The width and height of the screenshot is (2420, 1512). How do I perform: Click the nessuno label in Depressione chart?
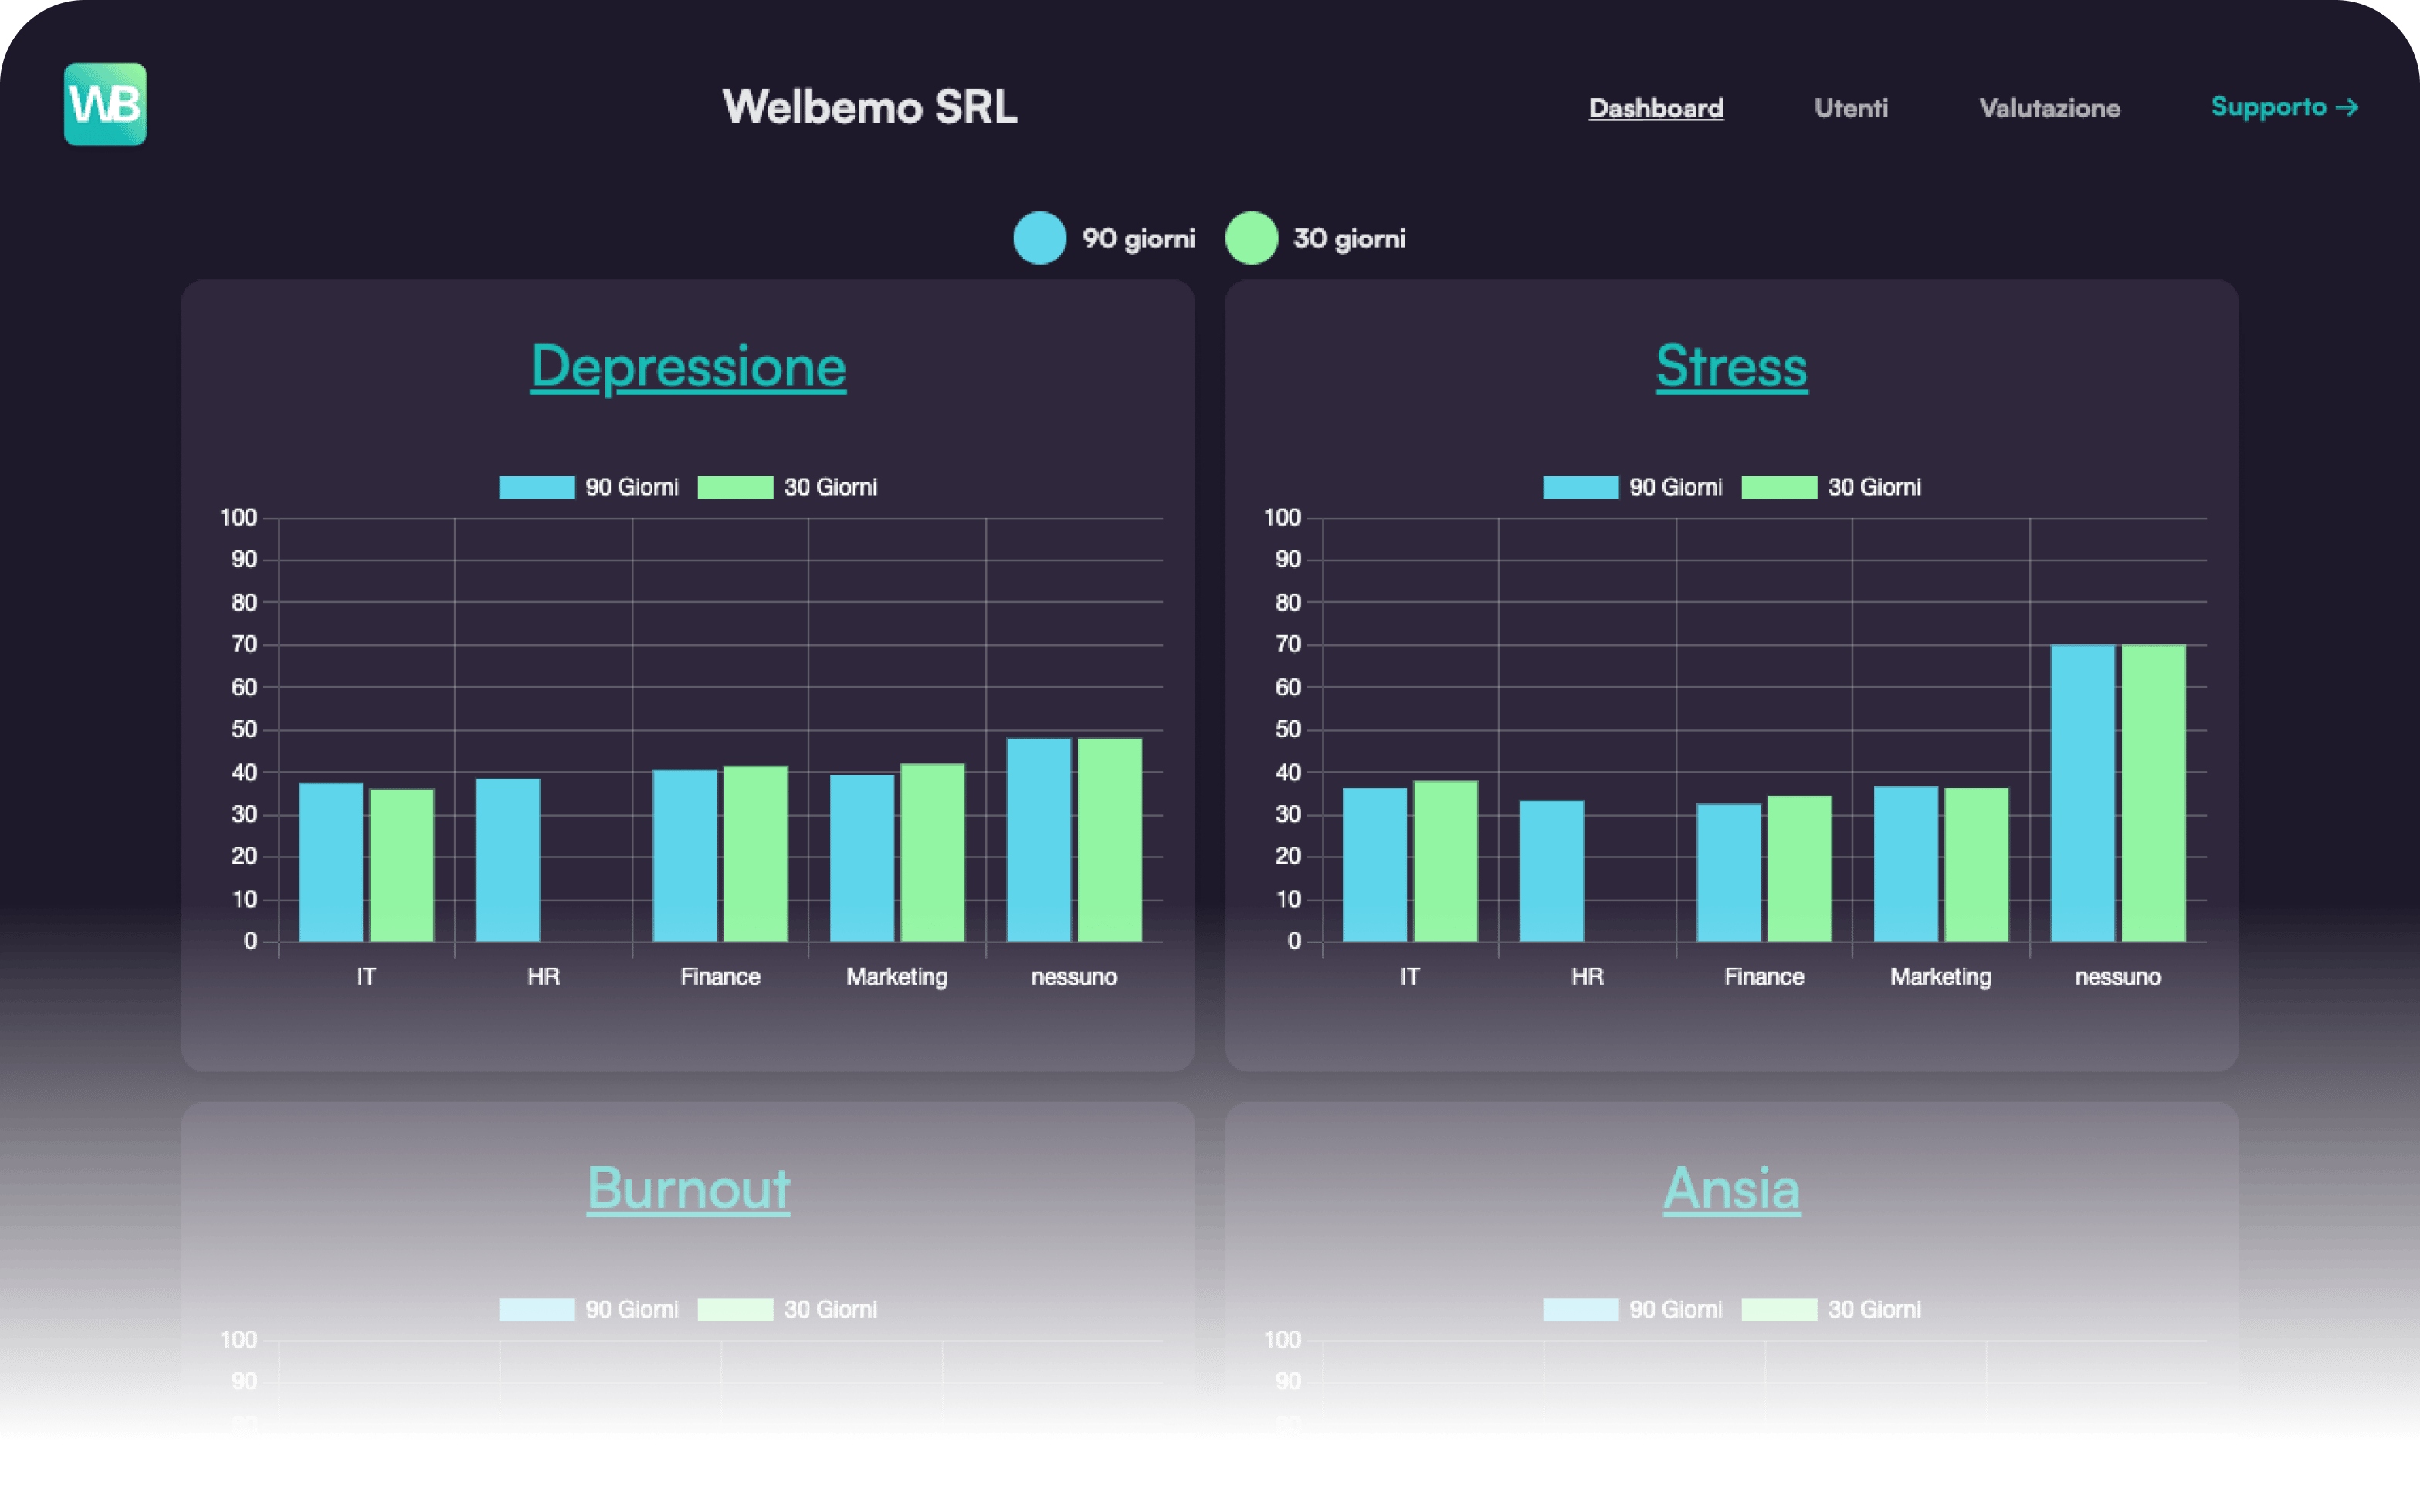(x=1074, y=977)
